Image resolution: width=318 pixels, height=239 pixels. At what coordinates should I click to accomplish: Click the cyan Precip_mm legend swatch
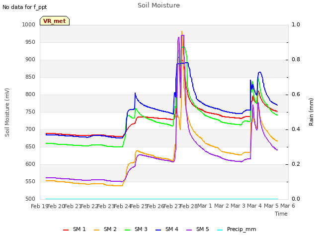click(220, 230)
